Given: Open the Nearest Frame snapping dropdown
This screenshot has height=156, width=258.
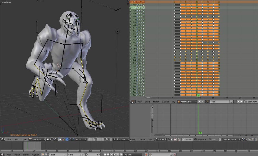Looking at the screenshot, I should pyautogui.click(x=232, y=139).
